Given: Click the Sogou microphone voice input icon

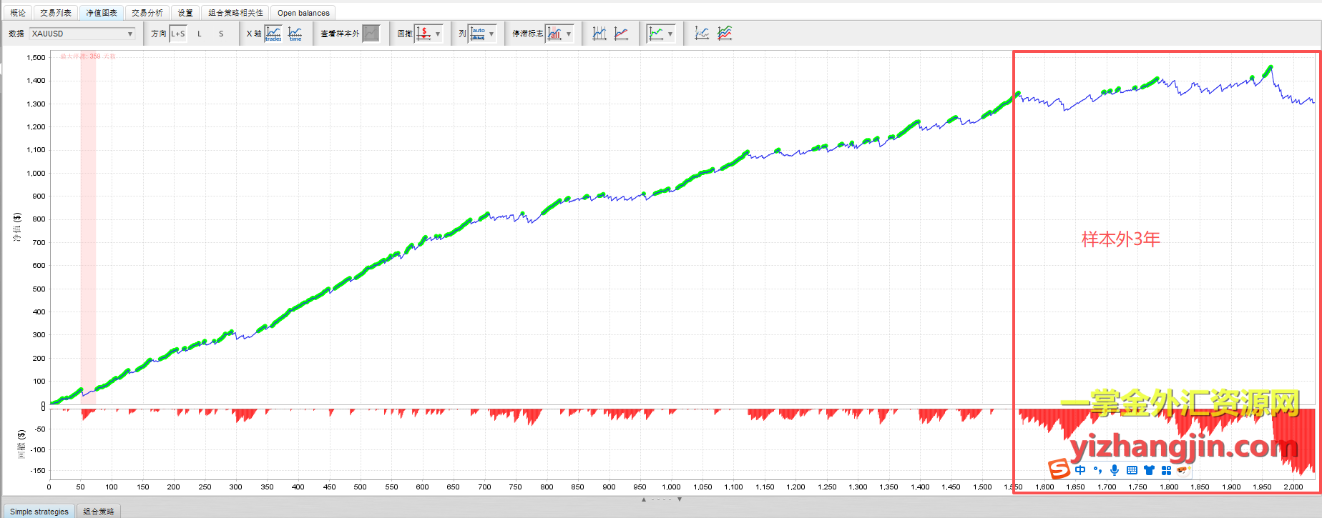Looking at the screenshot, I should point(1114,470).
